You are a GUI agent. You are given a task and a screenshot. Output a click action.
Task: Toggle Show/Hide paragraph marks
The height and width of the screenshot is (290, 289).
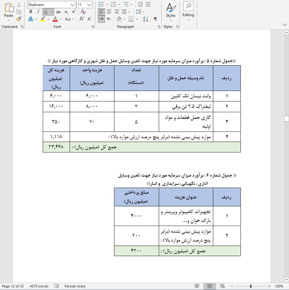[155, 19]
